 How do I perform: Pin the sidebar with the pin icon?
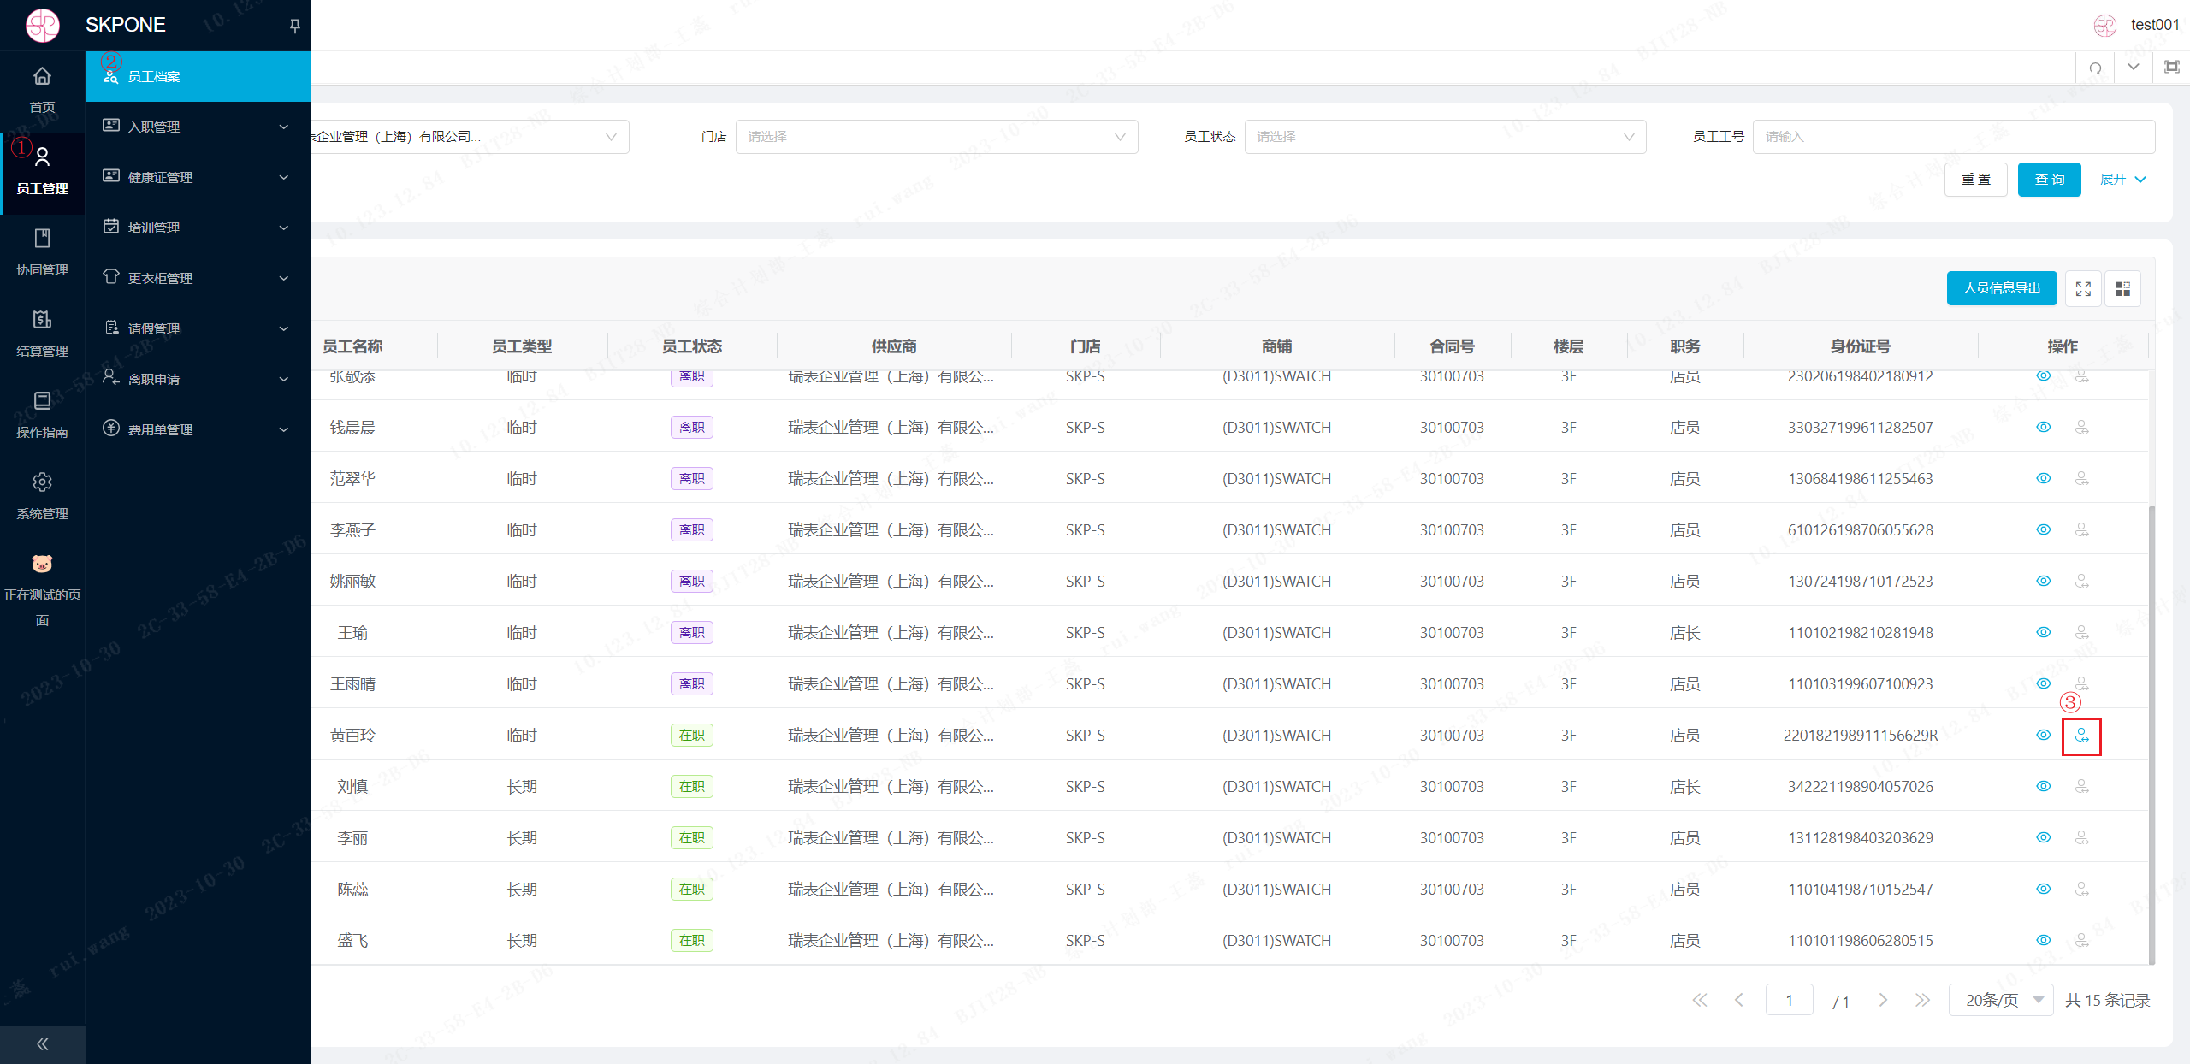click(x=294, y=26)
